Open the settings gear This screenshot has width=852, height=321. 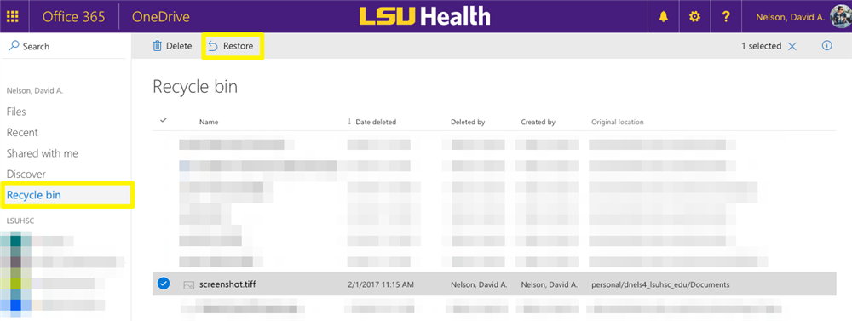[x=694, y=17]
